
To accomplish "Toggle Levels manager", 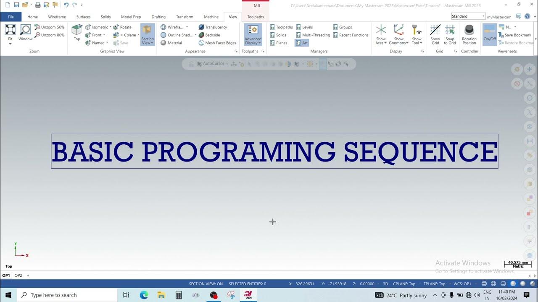I will click(x=305, y=27).
